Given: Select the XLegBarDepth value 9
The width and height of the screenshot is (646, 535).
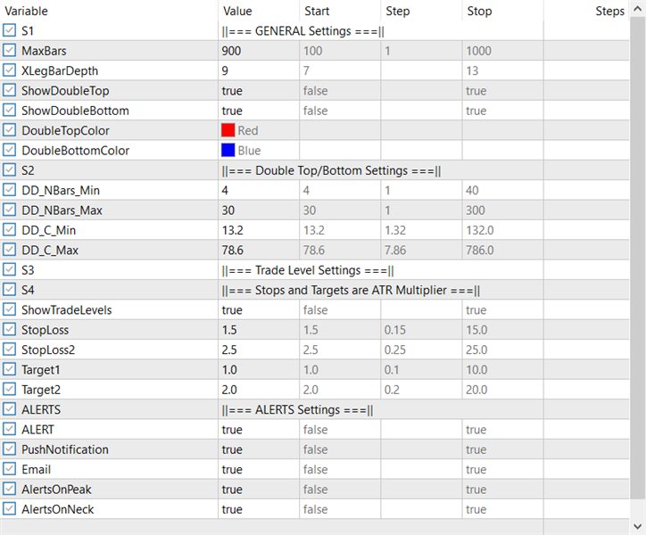Looking at the screenshot, I should (x=225, y=70).
